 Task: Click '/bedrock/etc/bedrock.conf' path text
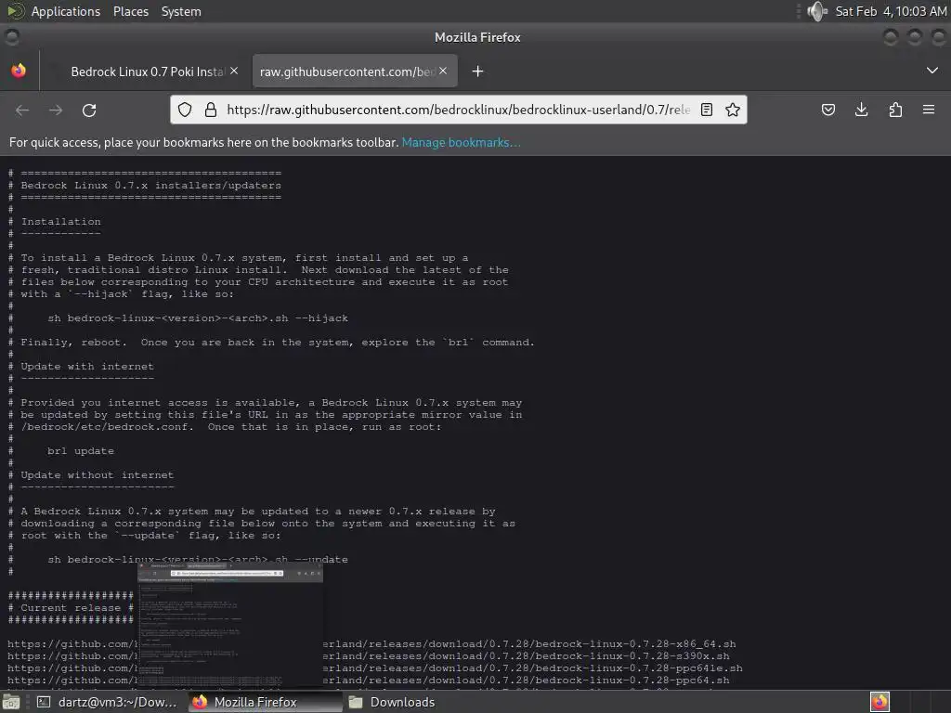(x=107, y=427)
